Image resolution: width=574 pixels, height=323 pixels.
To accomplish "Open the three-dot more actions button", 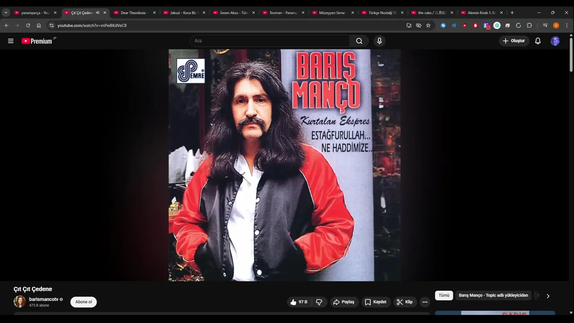I will pos(425,302).
